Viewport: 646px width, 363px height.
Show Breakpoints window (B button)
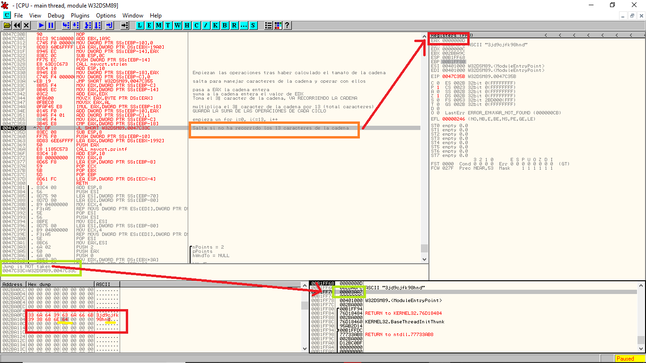pos(225,25)
